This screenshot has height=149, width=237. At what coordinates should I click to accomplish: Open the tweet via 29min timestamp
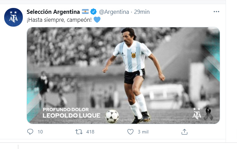(x=142, y=12)
